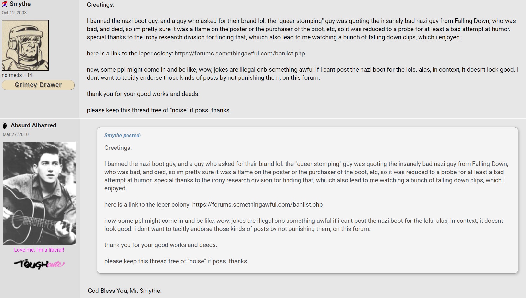Open Smythe's helmeted cartoon avatar image
526x298 pixels.
(x=25, y=45)
